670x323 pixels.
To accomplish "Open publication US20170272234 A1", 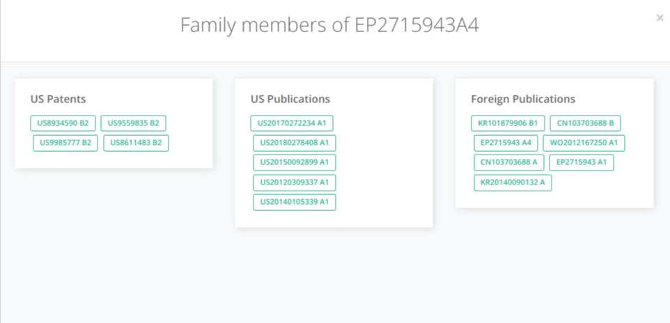I will pyautogui.click(x=292, y=123).
